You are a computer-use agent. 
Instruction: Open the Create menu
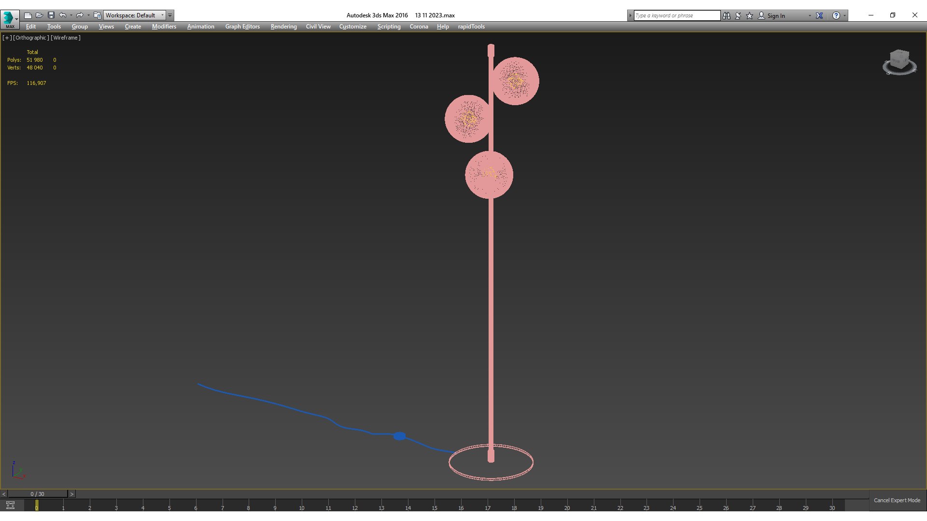click(133, 27)
